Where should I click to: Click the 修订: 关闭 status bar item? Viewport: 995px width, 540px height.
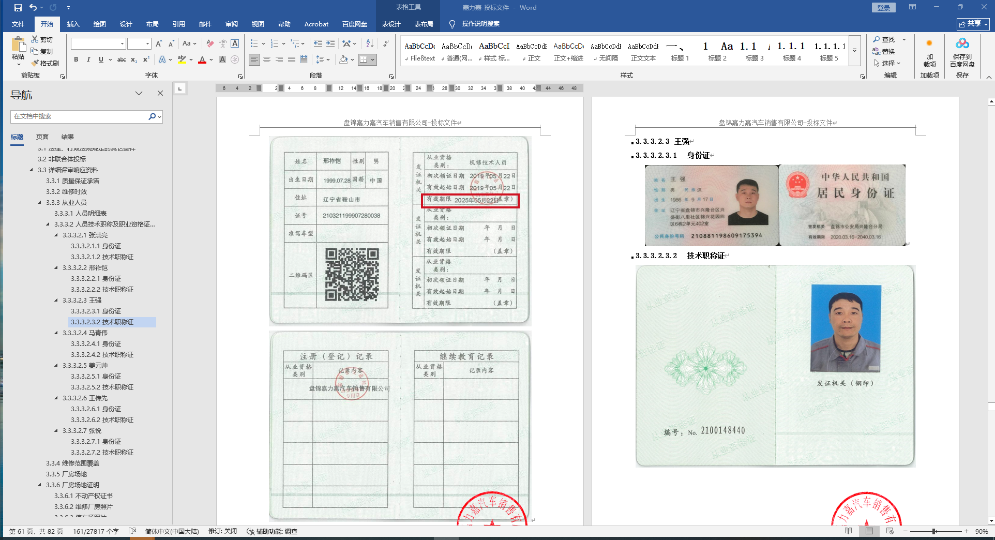pyautogui.click(x=222, y=531)
